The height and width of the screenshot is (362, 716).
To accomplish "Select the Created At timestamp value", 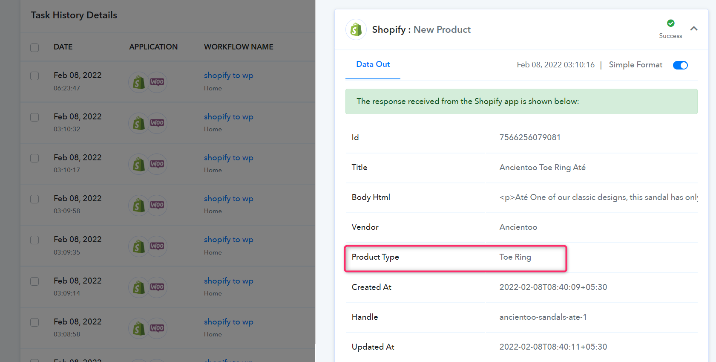I will pos(553,287).
